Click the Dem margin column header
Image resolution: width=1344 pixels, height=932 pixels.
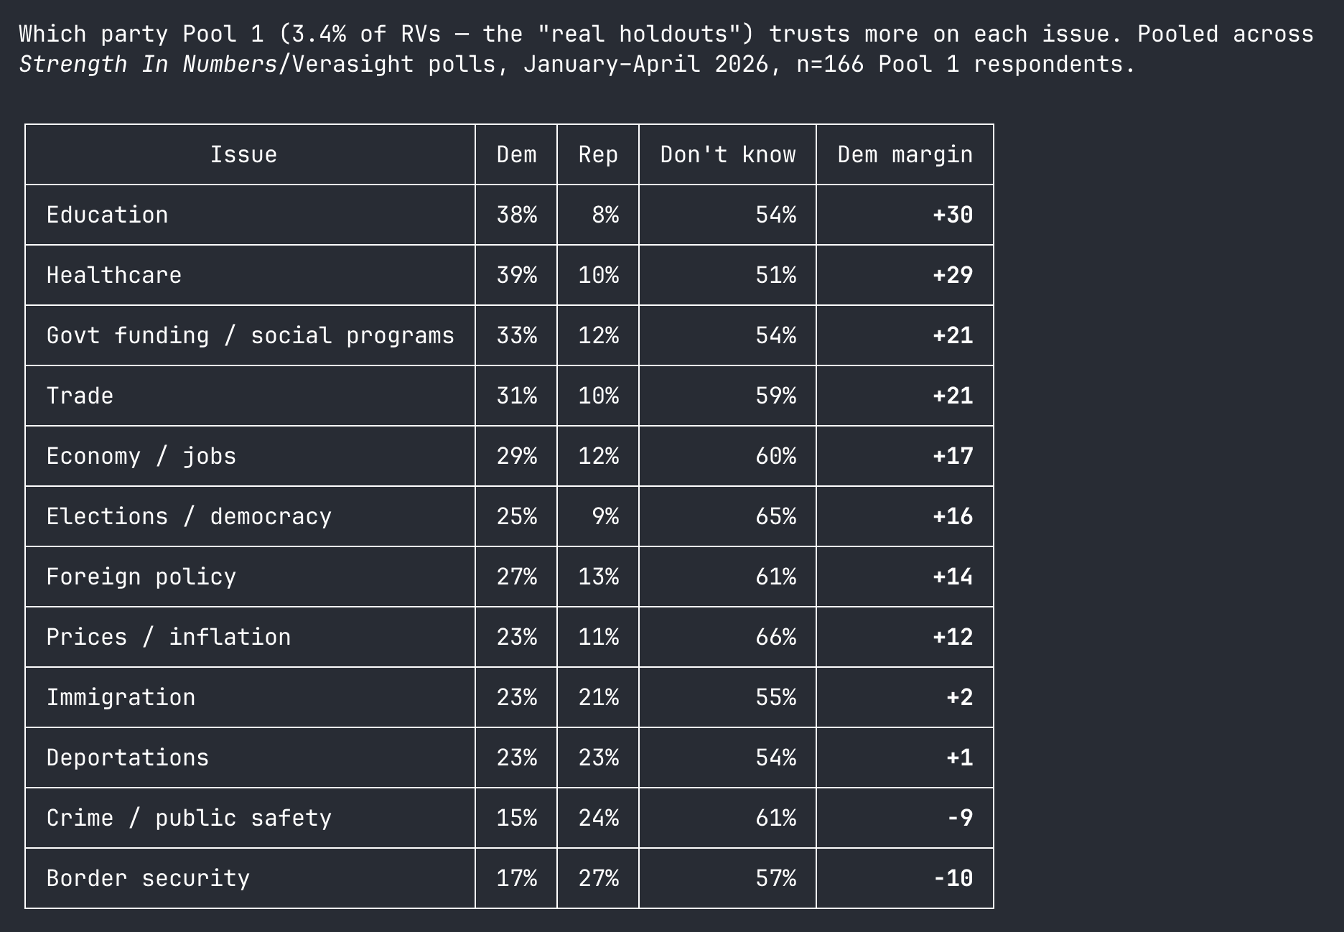[x=905, y=154]
